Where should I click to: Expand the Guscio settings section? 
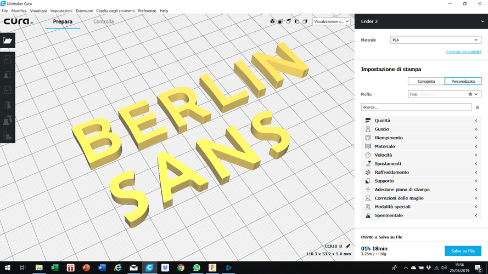point(421,129)
